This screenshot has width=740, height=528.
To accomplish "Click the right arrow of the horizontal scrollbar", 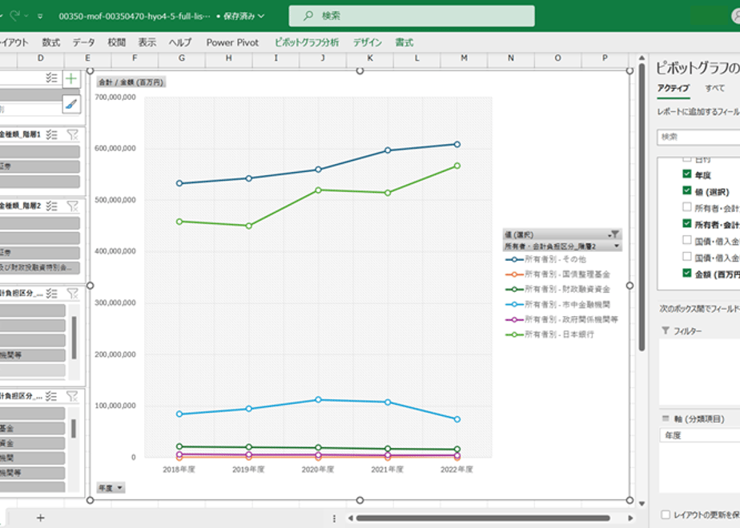I will pos(630,518).
